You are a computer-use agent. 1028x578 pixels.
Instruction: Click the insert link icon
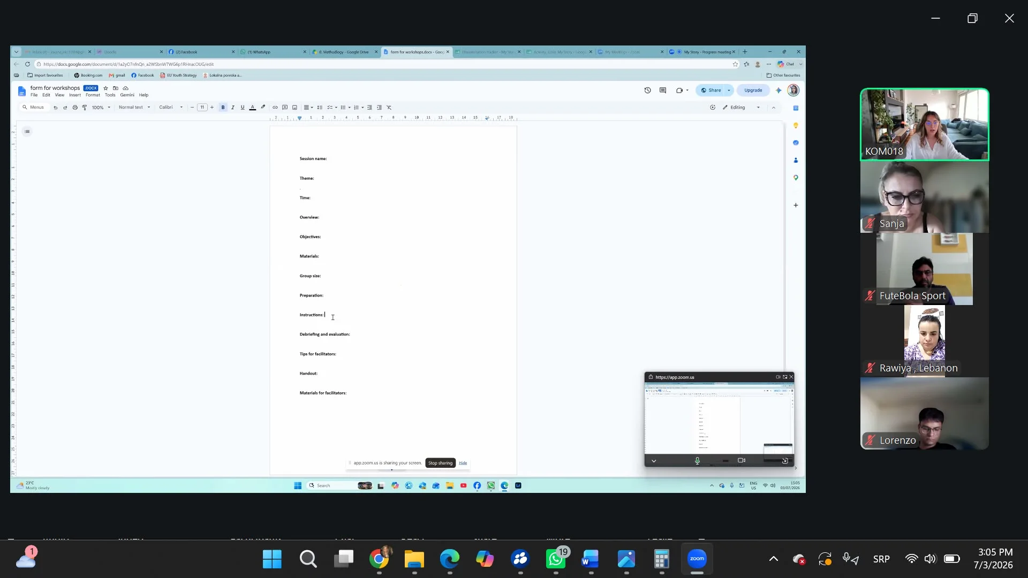coord(275,108)
